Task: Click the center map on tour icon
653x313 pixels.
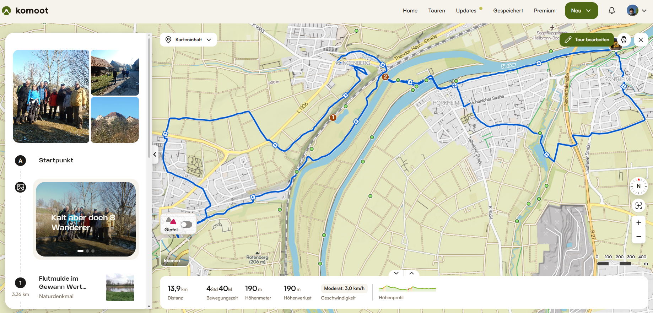Action: [x=638, y=206]
